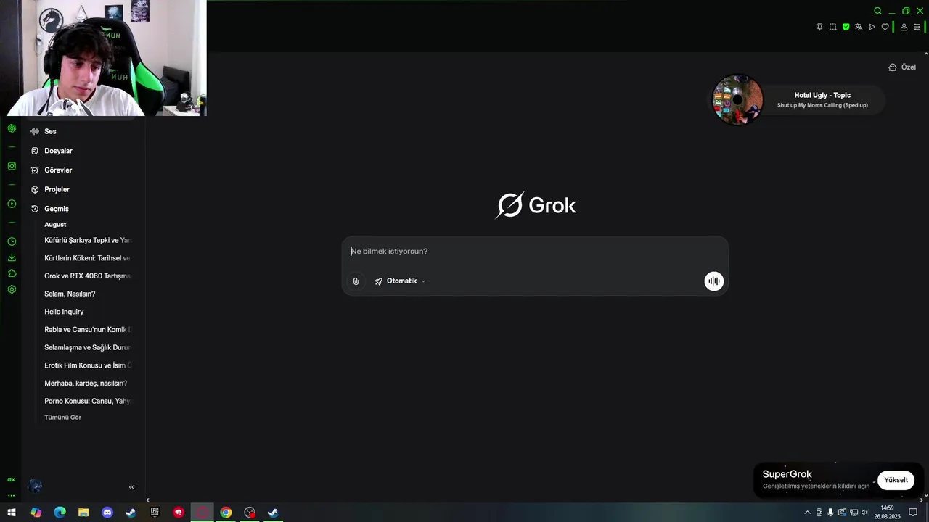Open File Explorer from taskbar
The image size is (929, 522).
(83, 513)
